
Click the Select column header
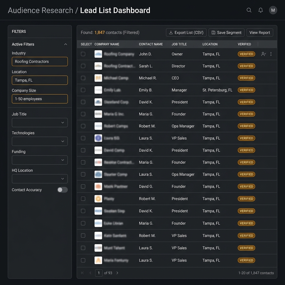86,44
